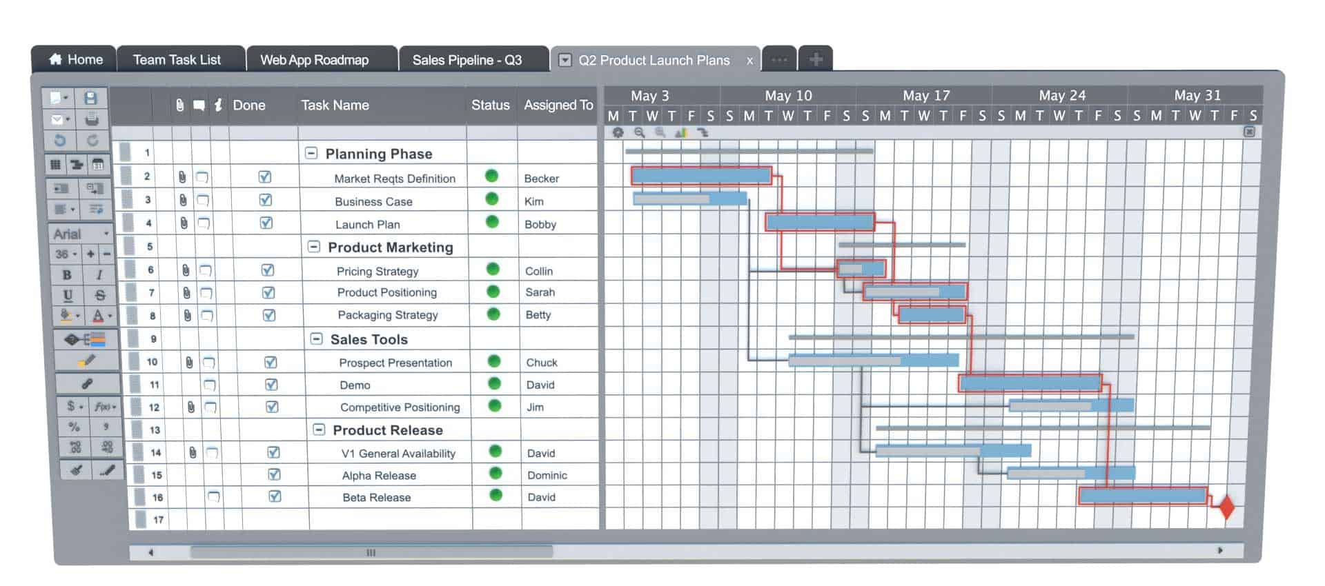
Task: Uncheck Done for Beta Release
Action: click(275, 496)
